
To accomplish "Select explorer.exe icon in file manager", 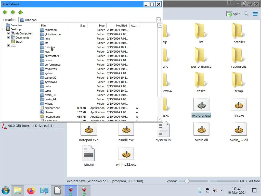I will [201, 108].
